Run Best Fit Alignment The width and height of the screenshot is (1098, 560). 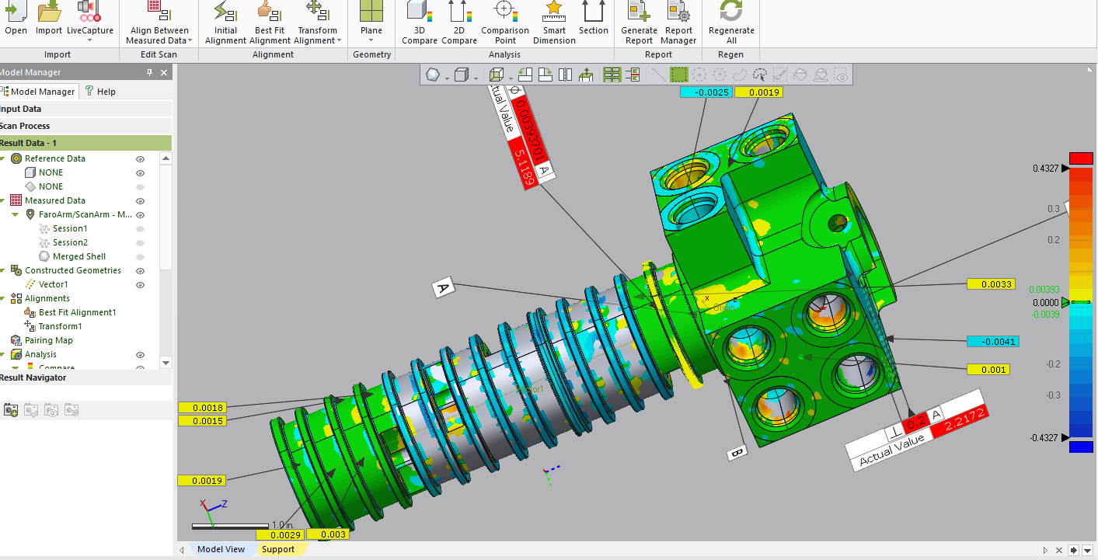tap(270, 23)
